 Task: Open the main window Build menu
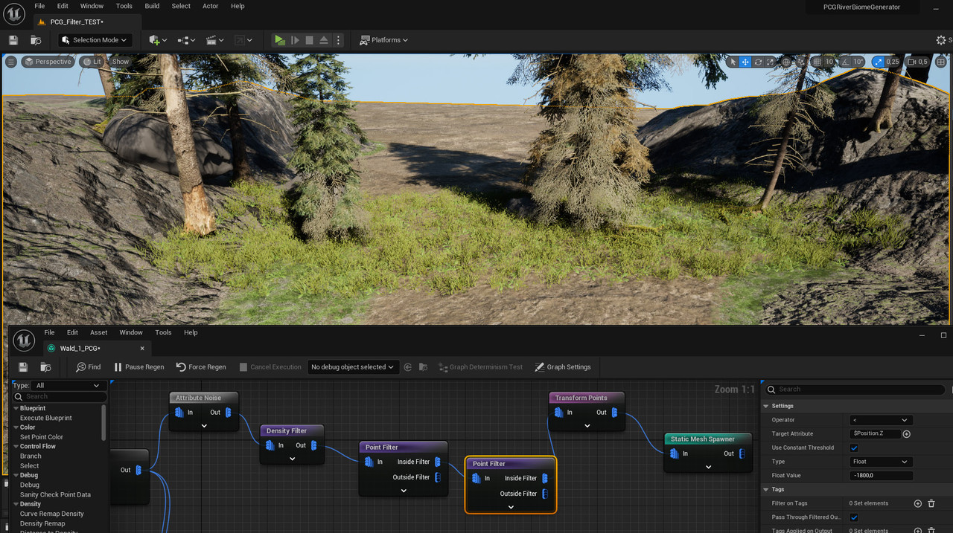(152, 6)
